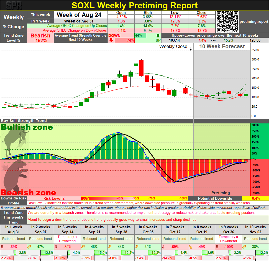This screenshot has width=269, height=261.
Task: Click the SOXL Weekly Pretiming Report title
Action: [135, 6]
